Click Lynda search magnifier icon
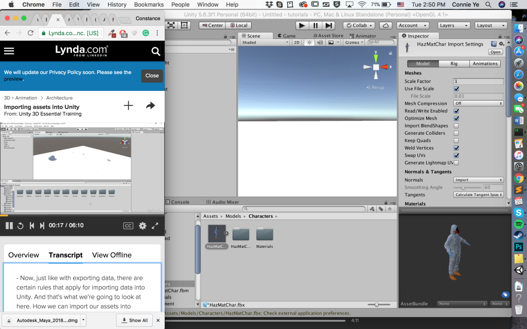 click(x=155, y=51)
